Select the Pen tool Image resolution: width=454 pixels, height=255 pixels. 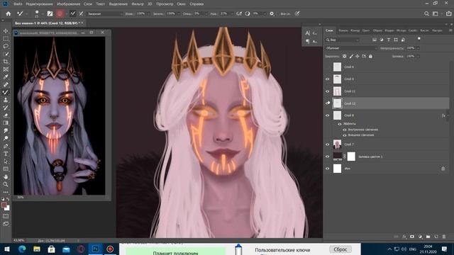pos(6,146)
